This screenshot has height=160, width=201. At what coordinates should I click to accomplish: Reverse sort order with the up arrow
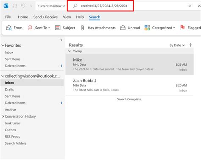190,45
